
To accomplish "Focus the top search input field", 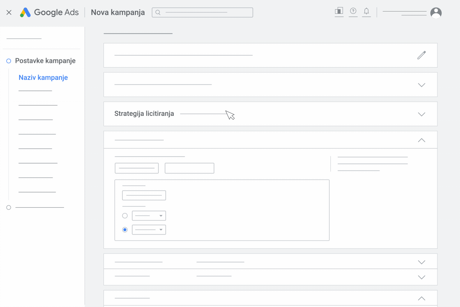I will point(202,12).
